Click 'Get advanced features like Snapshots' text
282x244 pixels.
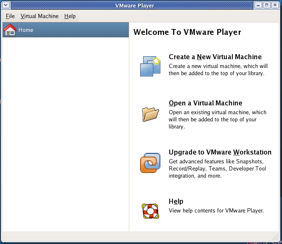216,161
